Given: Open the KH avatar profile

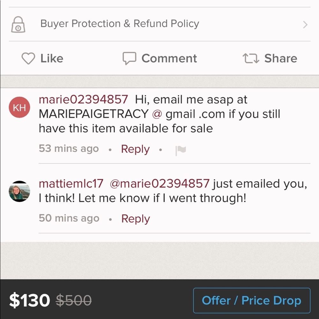Looking at the screenshot, I should pyautogui.click(x=19, y=107).
